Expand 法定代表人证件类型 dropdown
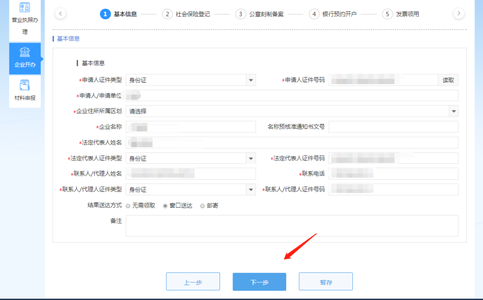483x300 pixels. 251,158
